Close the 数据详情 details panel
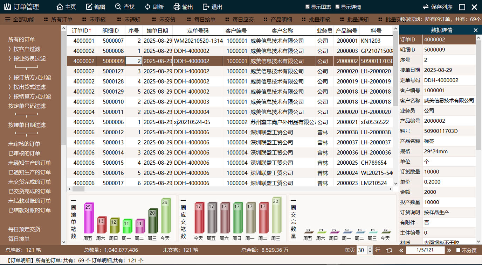This screenshot has width=482, height=265. [x=475, y=30]
